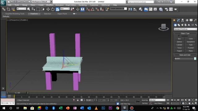
Task: Open the Edit menu
Action: [x=10, y=5]
